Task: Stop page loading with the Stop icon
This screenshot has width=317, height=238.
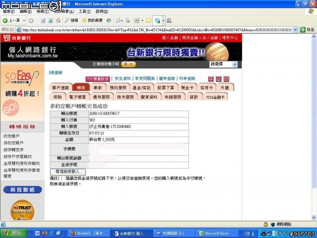Action: (x=43, y=21)
